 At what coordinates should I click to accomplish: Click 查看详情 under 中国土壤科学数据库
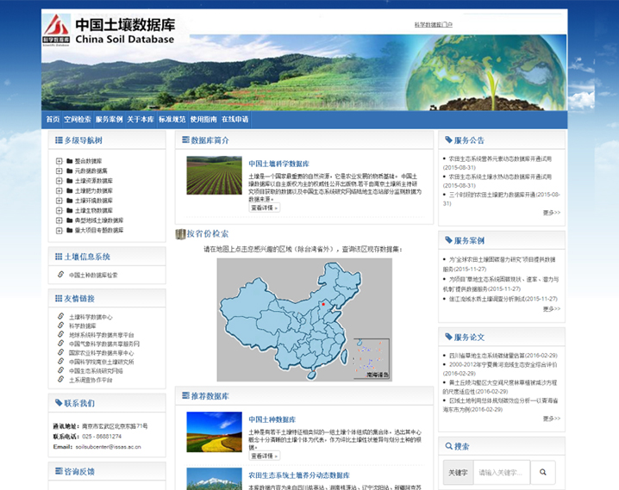(264, 208)
